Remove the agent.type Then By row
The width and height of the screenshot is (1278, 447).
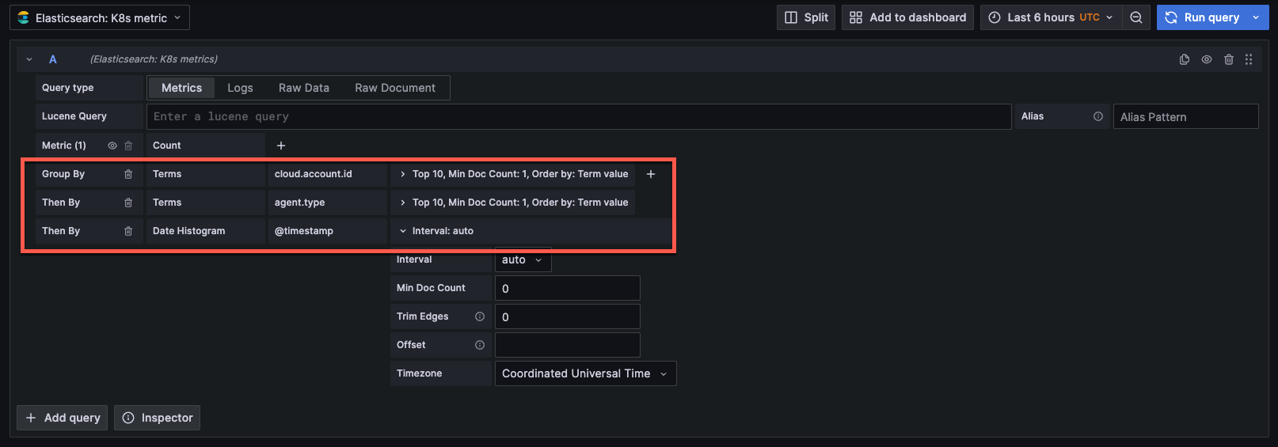pos(128,203)
